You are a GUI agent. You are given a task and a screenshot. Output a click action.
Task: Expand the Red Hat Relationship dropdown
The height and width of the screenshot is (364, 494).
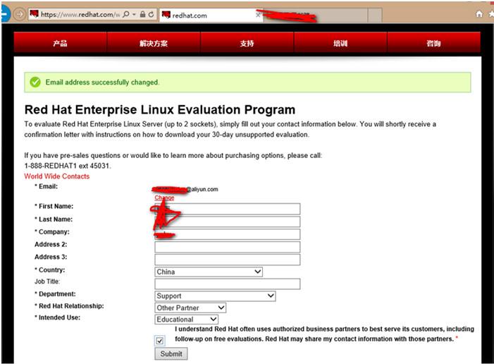190,308
